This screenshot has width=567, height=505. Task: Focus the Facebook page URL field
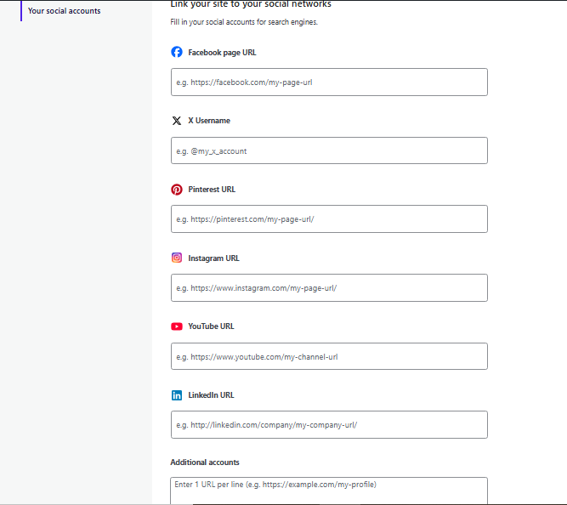point(329,82)
